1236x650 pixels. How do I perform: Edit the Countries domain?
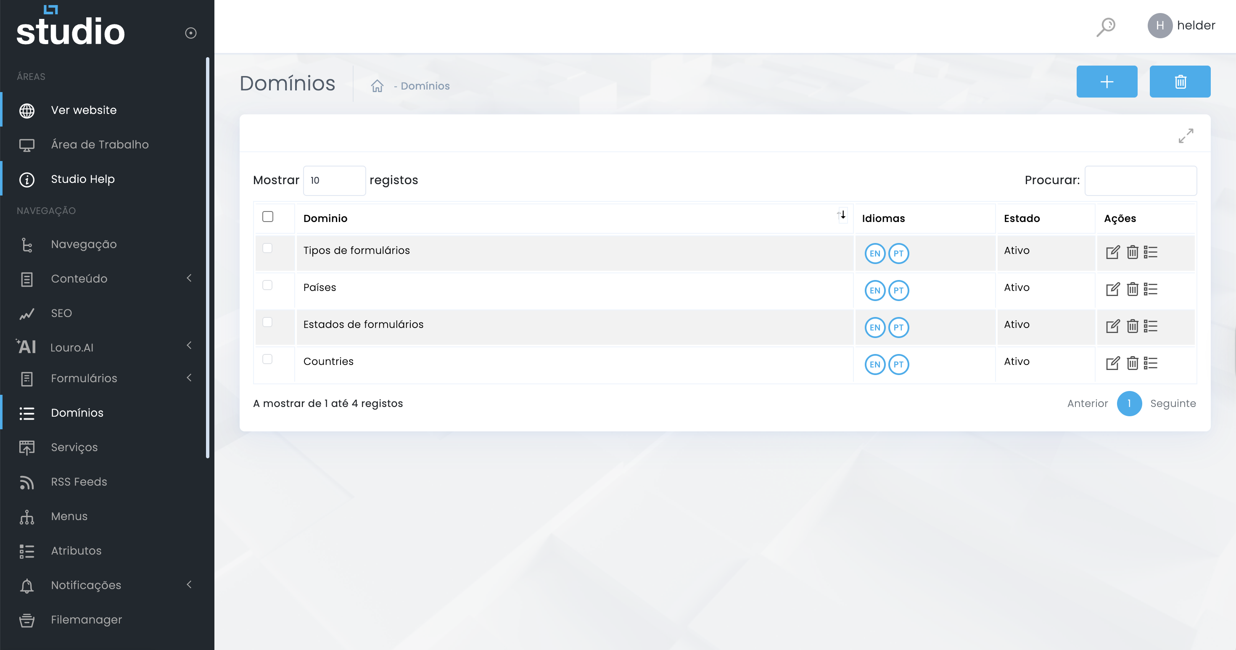[x=1113, y=363]
